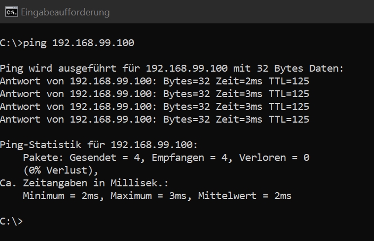This screenshot has height=241, width=374.
Task: Click 'TTL=125' in the last reply line
Action: 289,119
